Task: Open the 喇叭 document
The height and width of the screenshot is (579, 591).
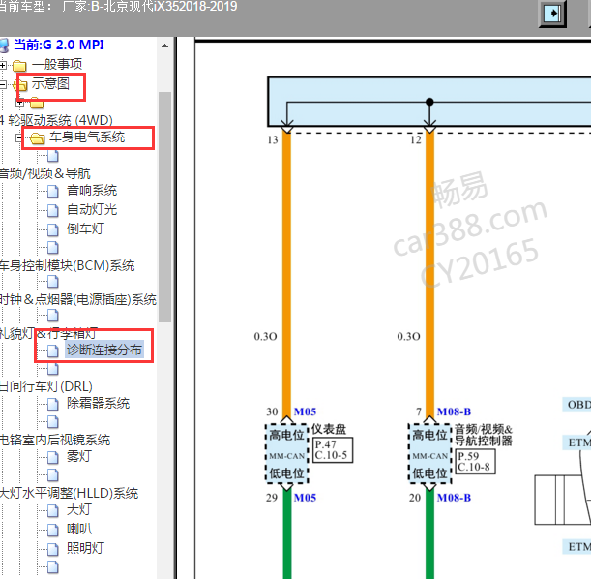Action: coord(78,529)
